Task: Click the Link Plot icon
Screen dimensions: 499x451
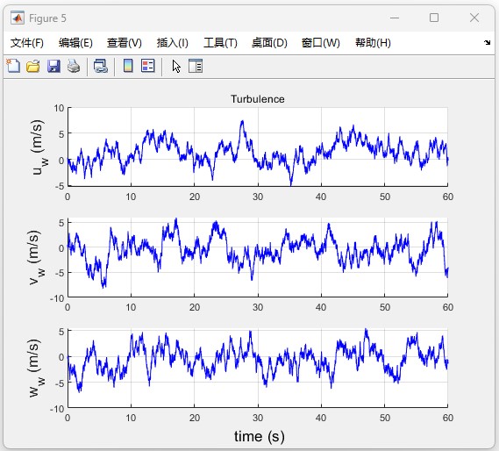Action: coord(101,67)
